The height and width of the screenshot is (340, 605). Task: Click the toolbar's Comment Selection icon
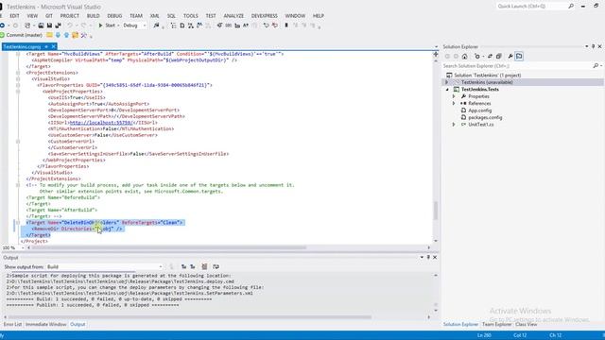[x=266, y=25]
